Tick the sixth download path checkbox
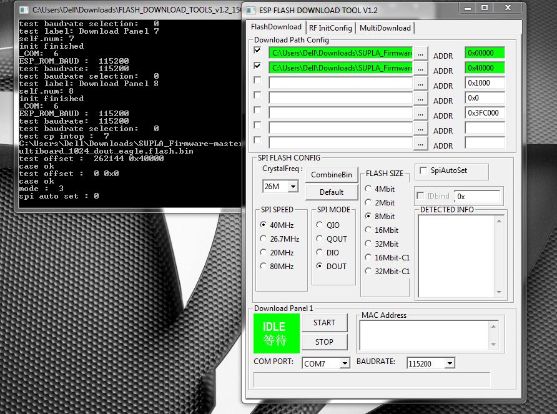The image size is (557, 414). 257,125
